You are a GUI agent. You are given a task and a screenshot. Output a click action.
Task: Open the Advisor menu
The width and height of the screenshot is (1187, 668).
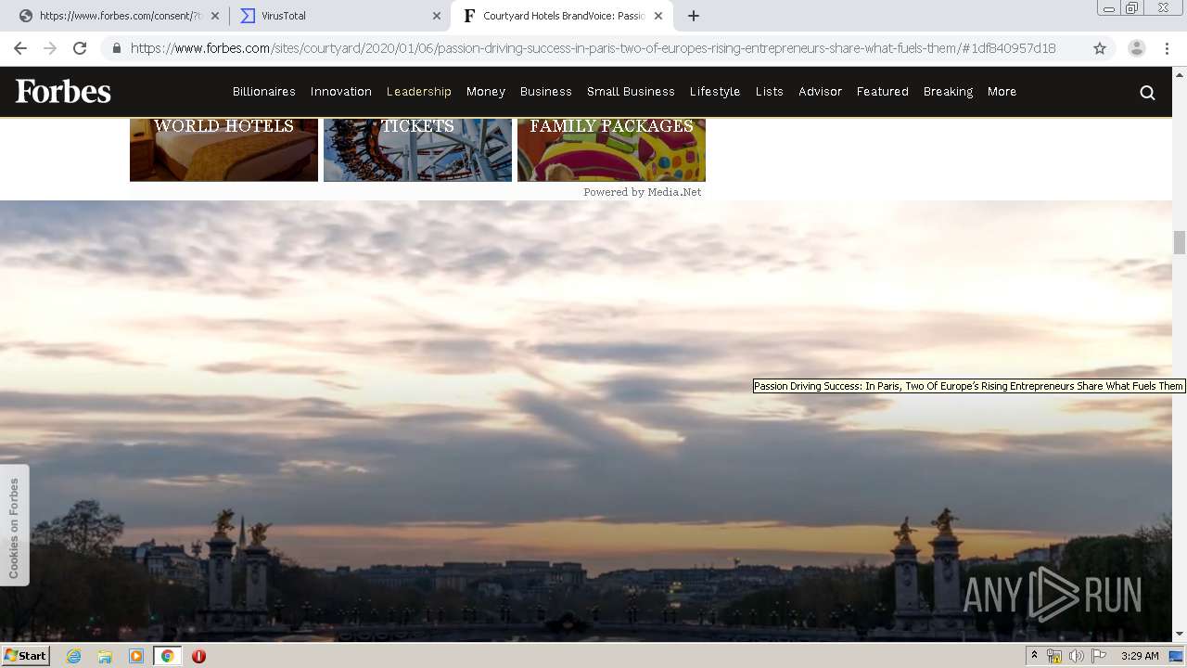tap(821, 92)
